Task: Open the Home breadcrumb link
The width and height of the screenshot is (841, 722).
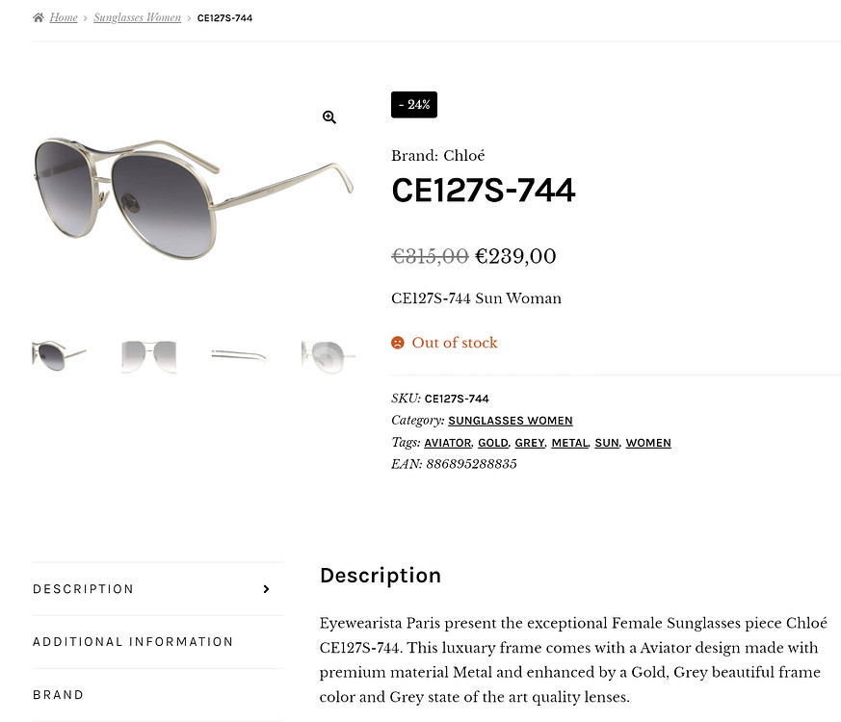Action: 64,17
